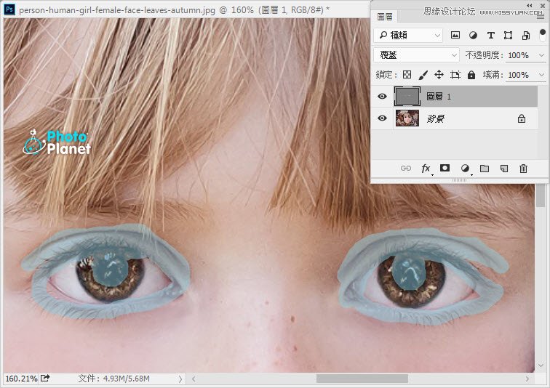This screenshot has width=550, height=388.
Task: Create a new group folder
Action: [x=485, y=169]
